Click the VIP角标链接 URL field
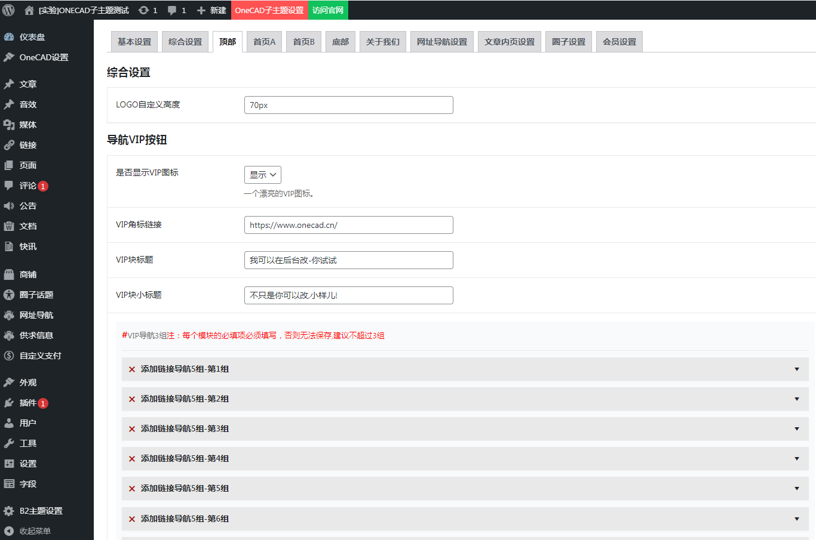816x540 pixels. (349, 225)
